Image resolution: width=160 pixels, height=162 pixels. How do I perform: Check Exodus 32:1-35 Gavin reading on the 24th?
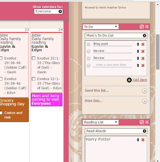coord(34,58)
